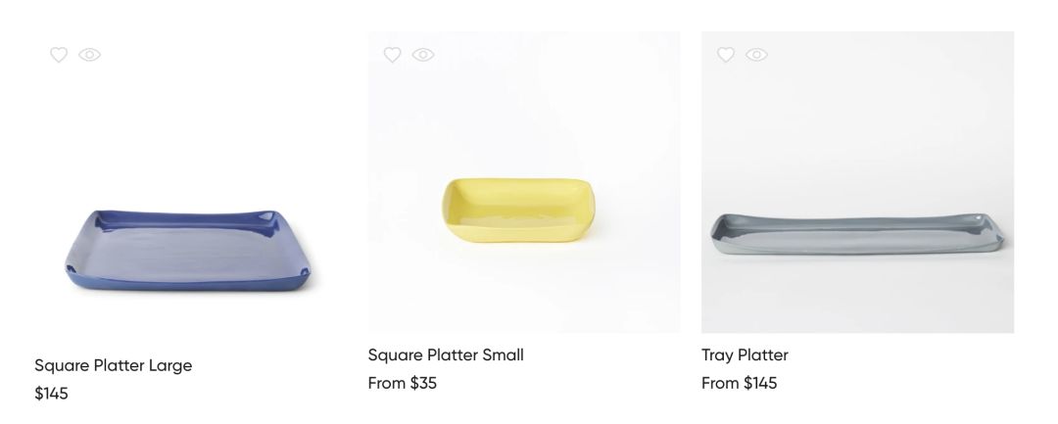Image resolution: width=1058 pixels, height=424 pixels.
Task: Open quick view eye for Square Platter Small
Action: (423, 55)
